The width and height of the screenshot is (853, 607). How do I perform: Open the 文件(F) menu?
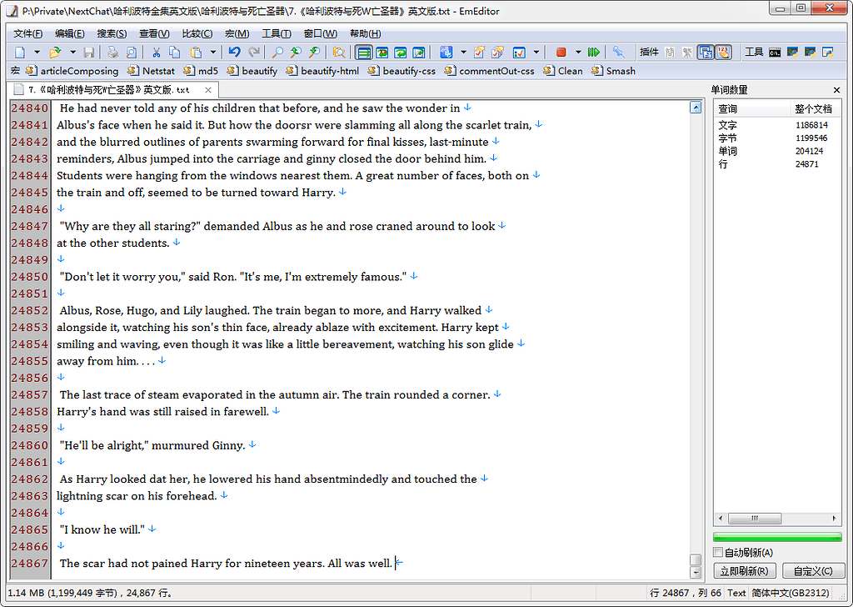click(x=27, y=33)
